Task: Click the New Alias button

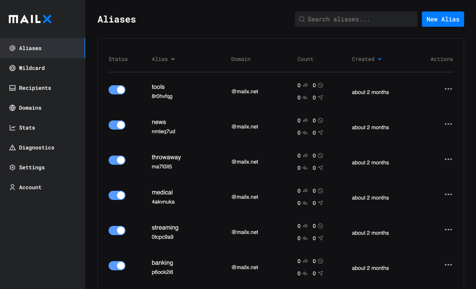Action: (x=443, y=19)
